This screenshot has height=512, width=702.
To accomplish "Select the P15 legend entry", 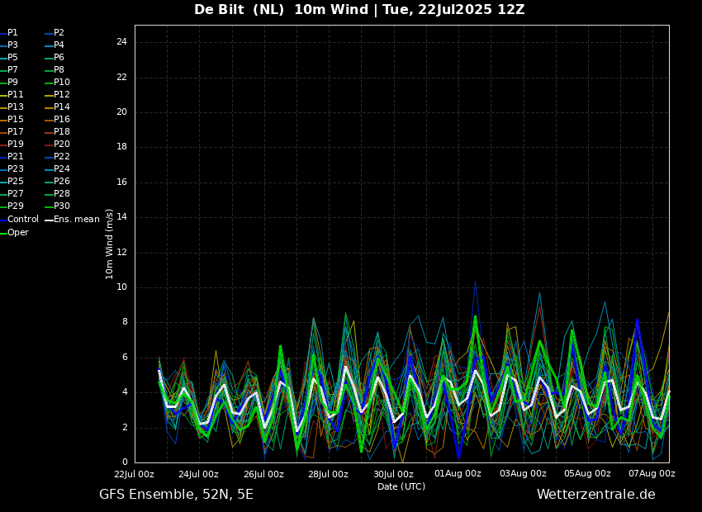I will tap(12, 120).
